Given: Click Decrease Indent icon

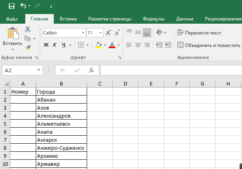Looking at the screenshot, I should (x=159, y=45).
